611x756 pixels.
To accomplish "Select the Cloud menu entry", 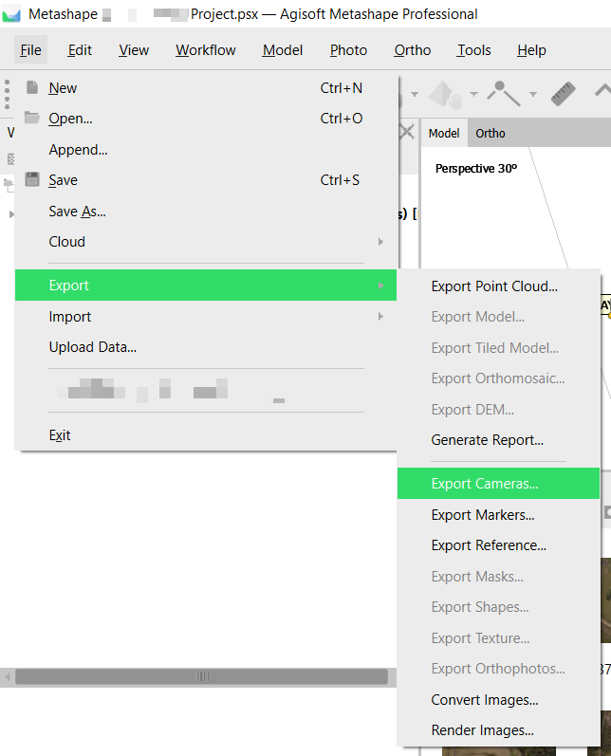I will coord(206,242).
